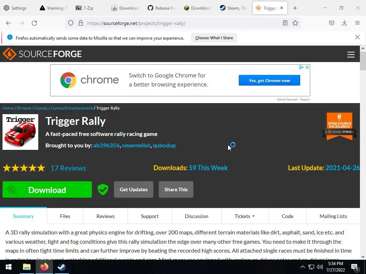The image size is (366, 274).
Task: Open the AdChoices info icon
Action: point(301,67)
